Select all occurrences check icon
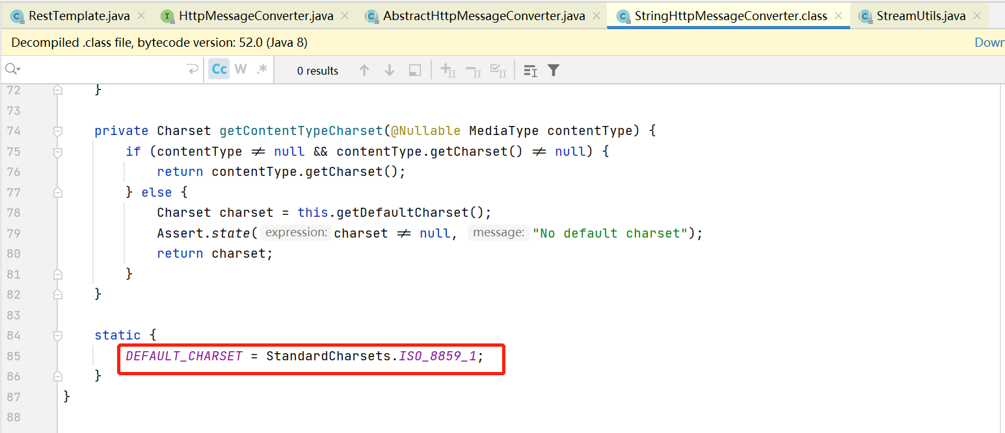The width and height of the screenshot is (1005, 433). coord(498,70)
